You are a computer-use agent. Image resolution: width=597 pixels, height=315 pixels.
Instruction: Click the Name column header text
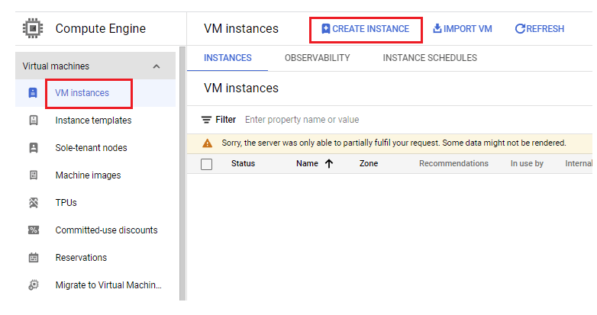pos(307,163)
